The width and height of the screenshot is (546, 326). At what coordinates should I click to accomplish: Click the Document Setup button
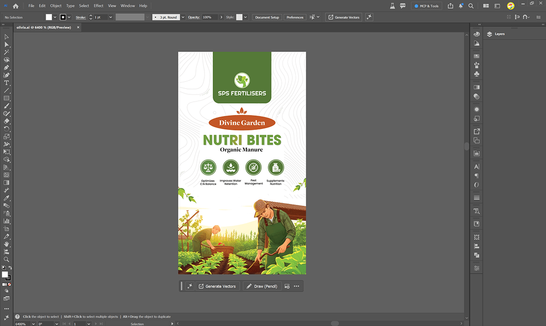267,17
